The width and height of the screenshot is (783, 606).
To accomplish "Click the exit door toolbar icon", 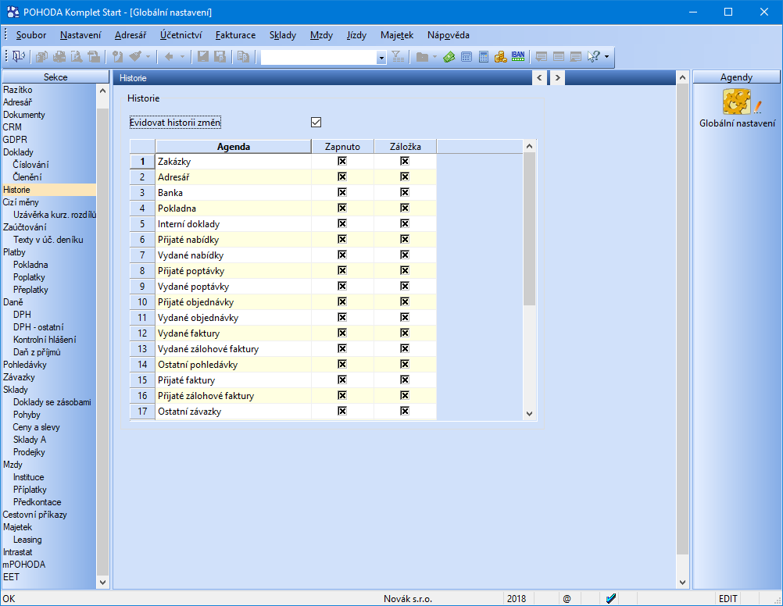I will pos(19,56).
